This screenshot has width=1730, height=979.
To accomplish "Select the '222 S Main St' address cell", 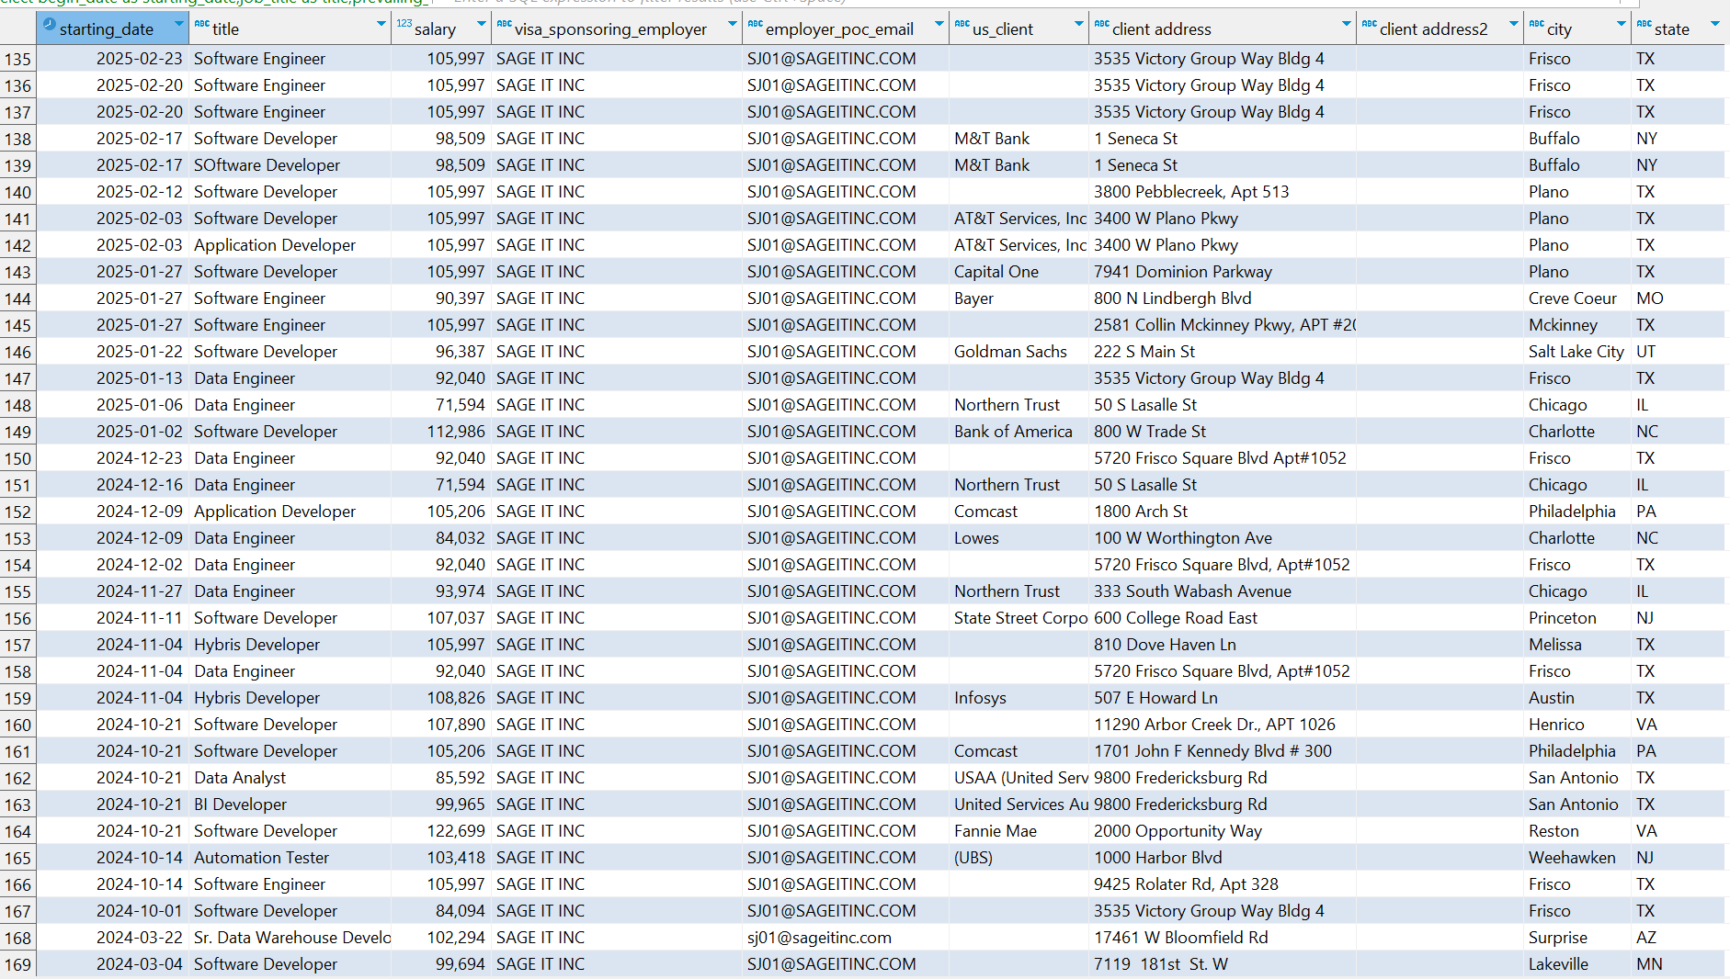I will pos(1223,352).
